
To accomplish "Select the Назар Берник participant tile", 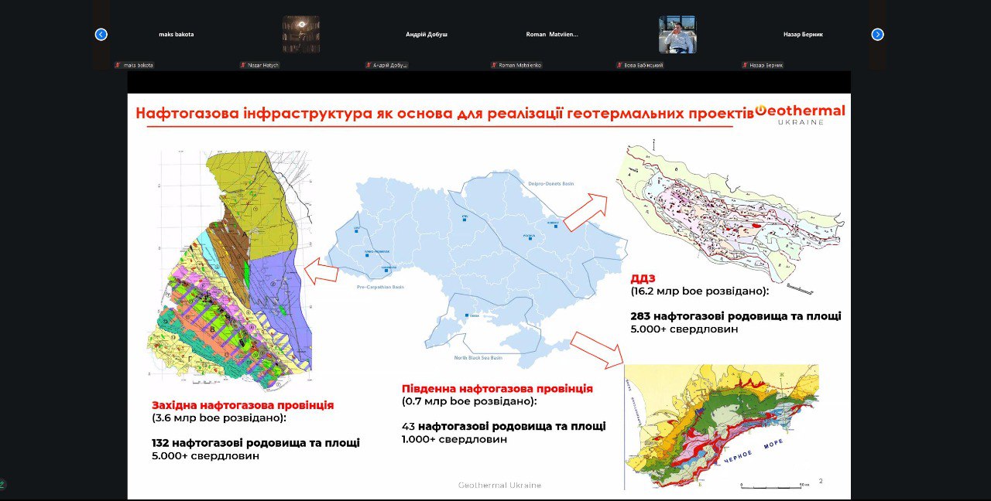I will tap(803, 34).
